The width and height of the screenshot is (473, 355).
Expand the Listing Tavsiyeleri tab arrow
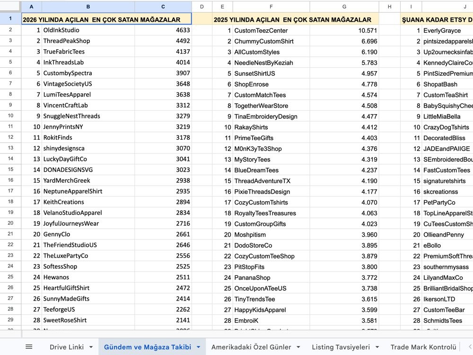coord(377,347)
